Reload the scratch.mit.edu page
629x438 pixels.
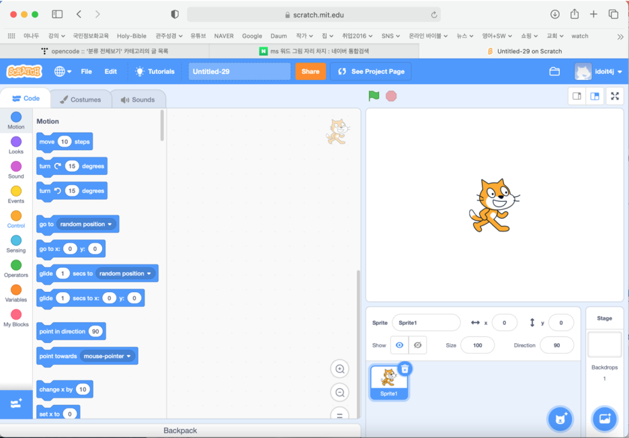433,15
